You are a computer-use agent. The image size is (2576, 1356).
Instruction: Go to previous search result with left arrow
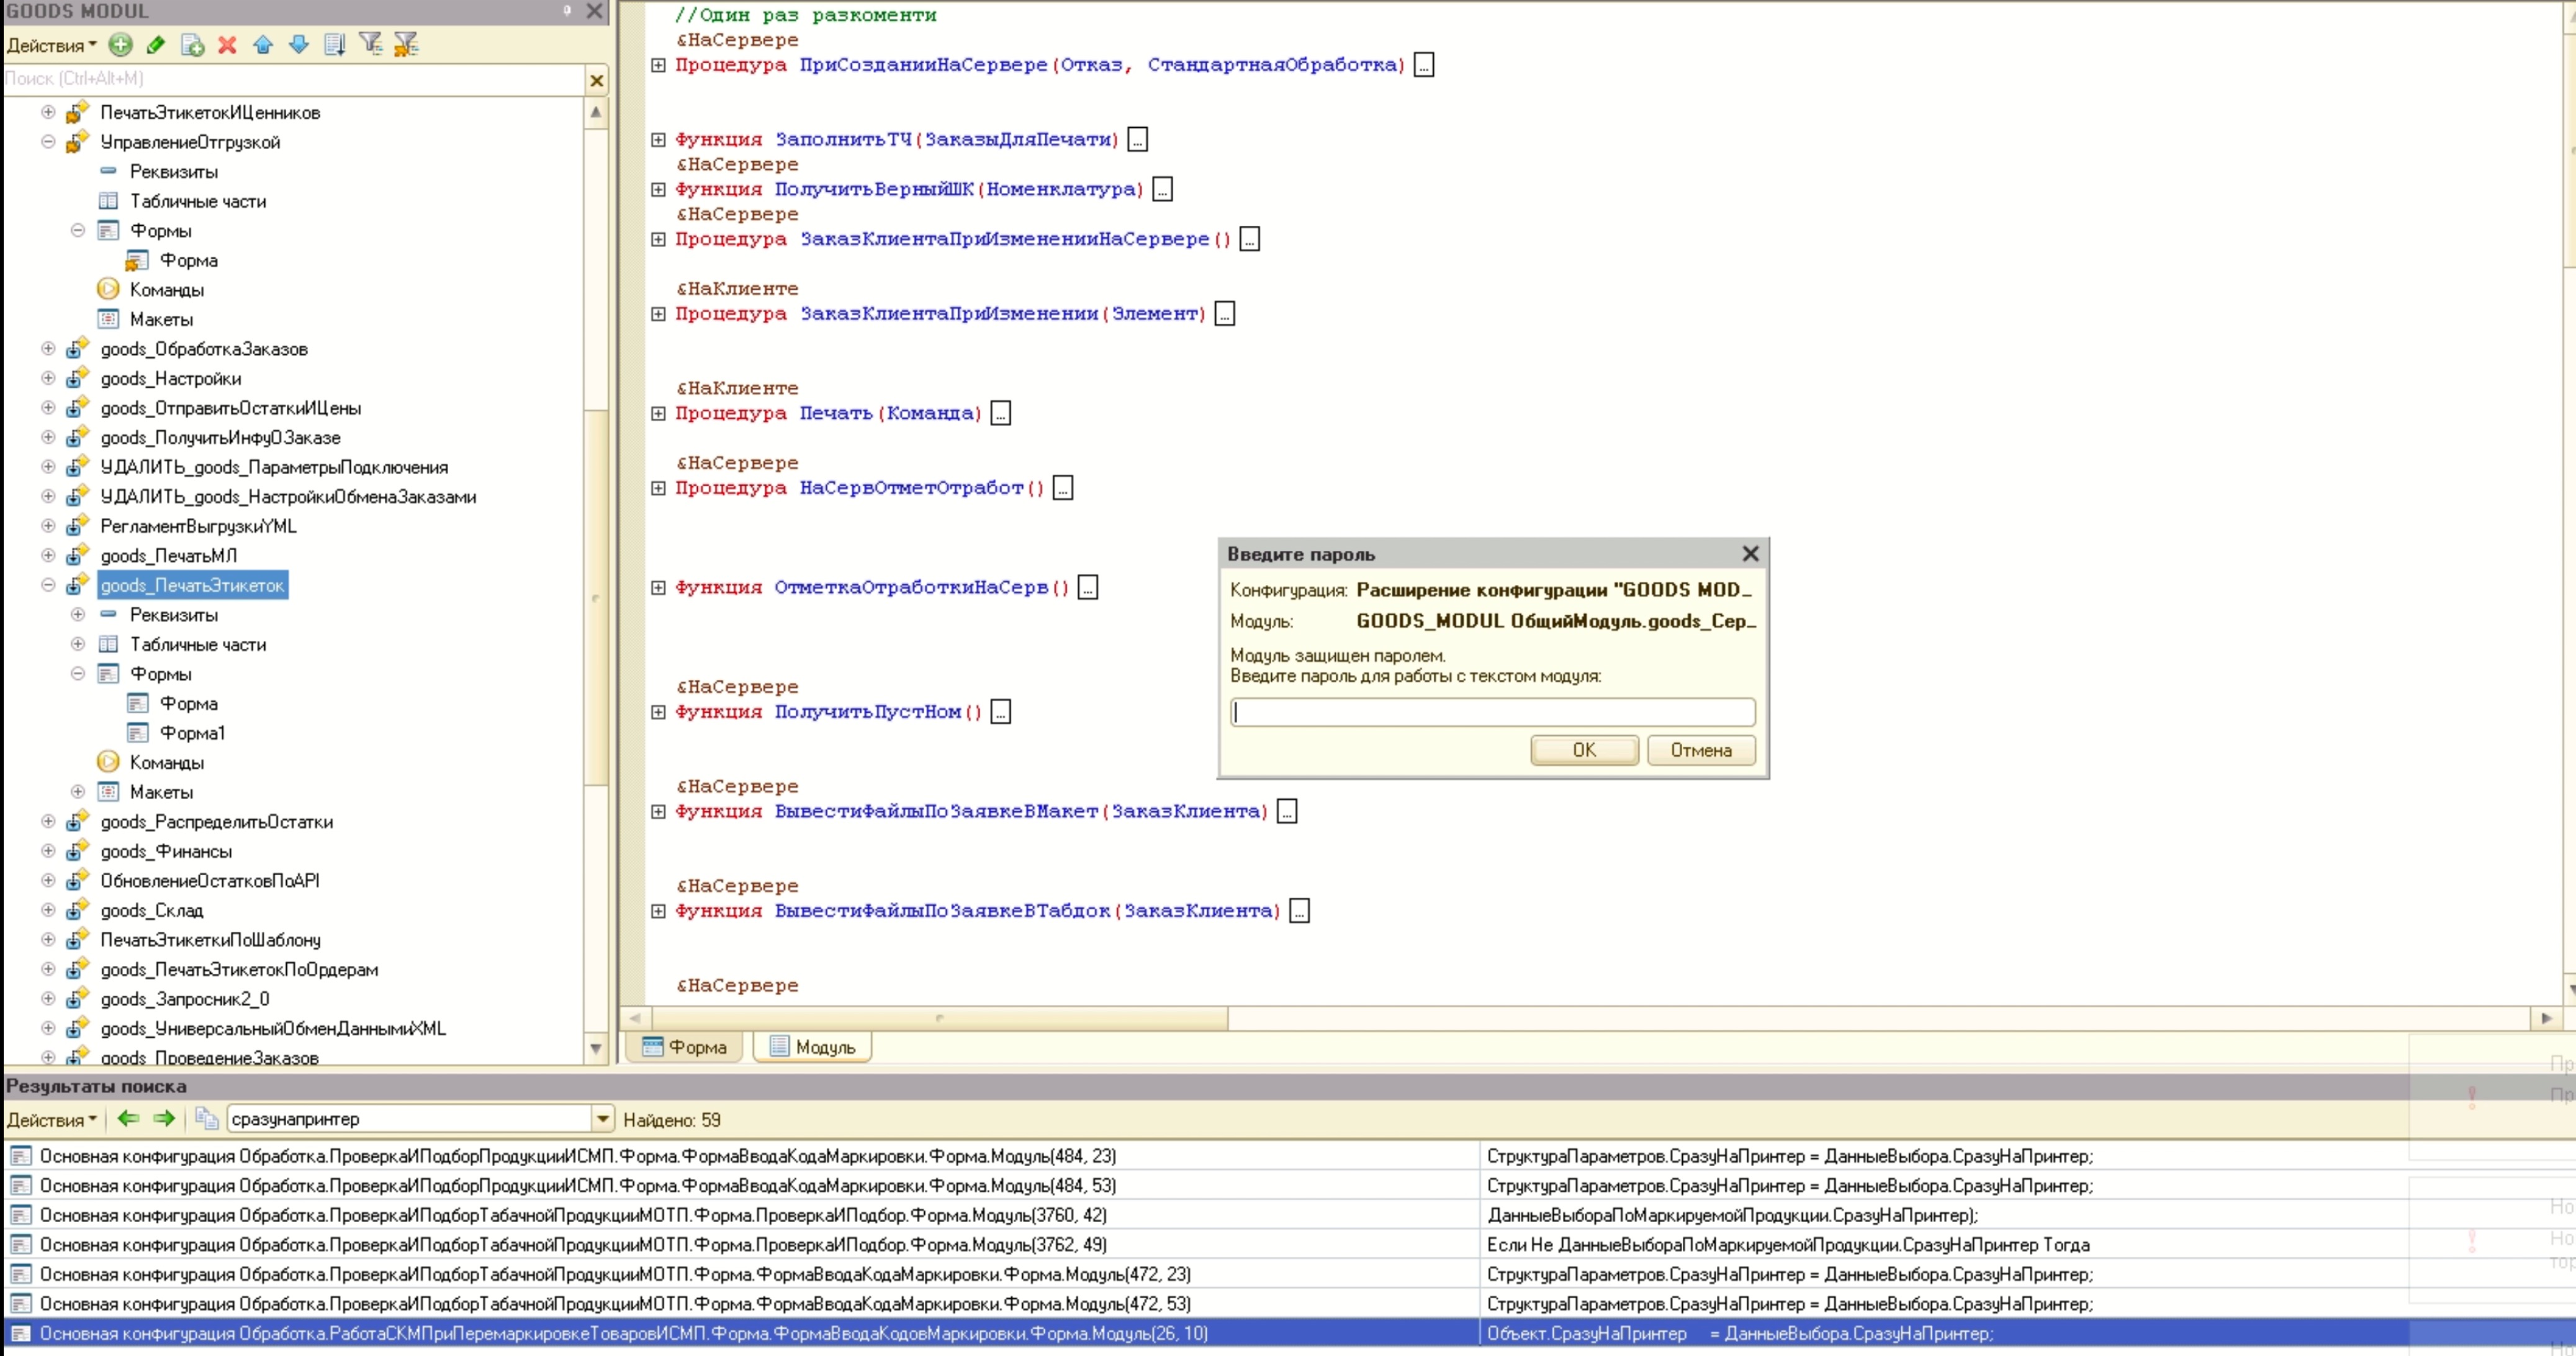point(128,1118)
